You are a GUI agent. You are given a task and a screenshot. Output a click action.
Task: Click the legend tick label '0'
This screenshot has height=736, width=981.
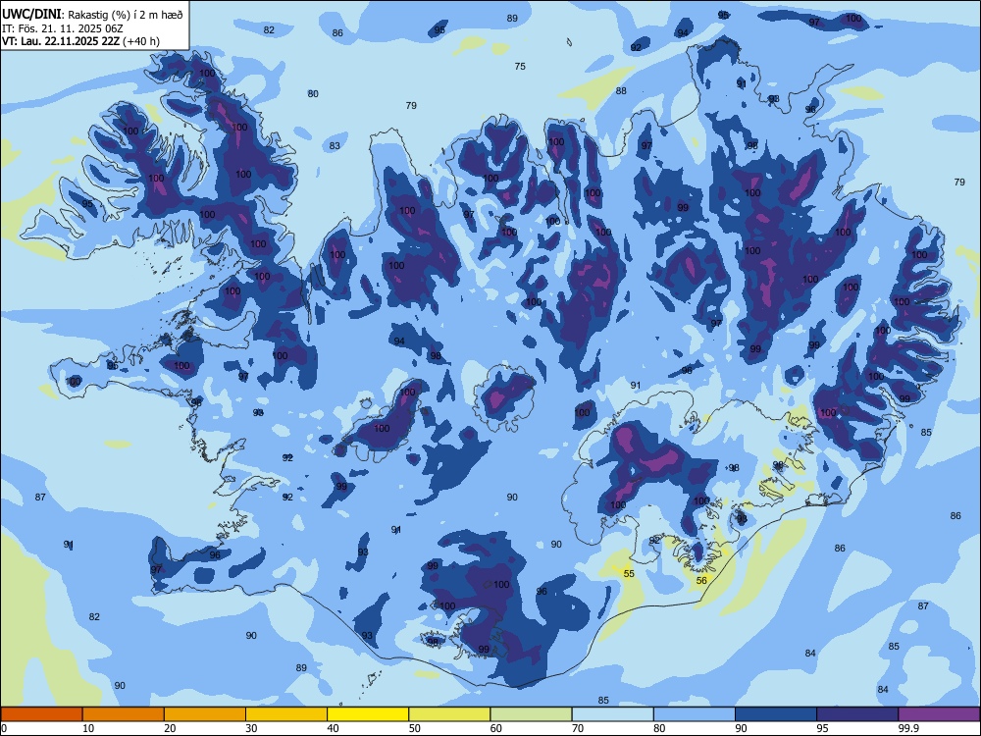(4, 728)
